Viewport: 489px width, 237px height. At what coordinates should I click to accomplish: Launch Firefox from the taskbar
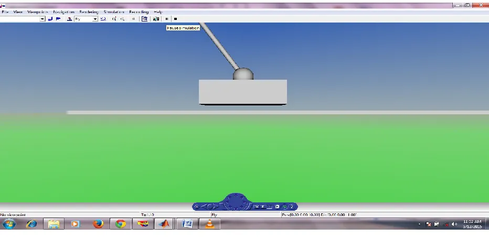pos(98,224)
